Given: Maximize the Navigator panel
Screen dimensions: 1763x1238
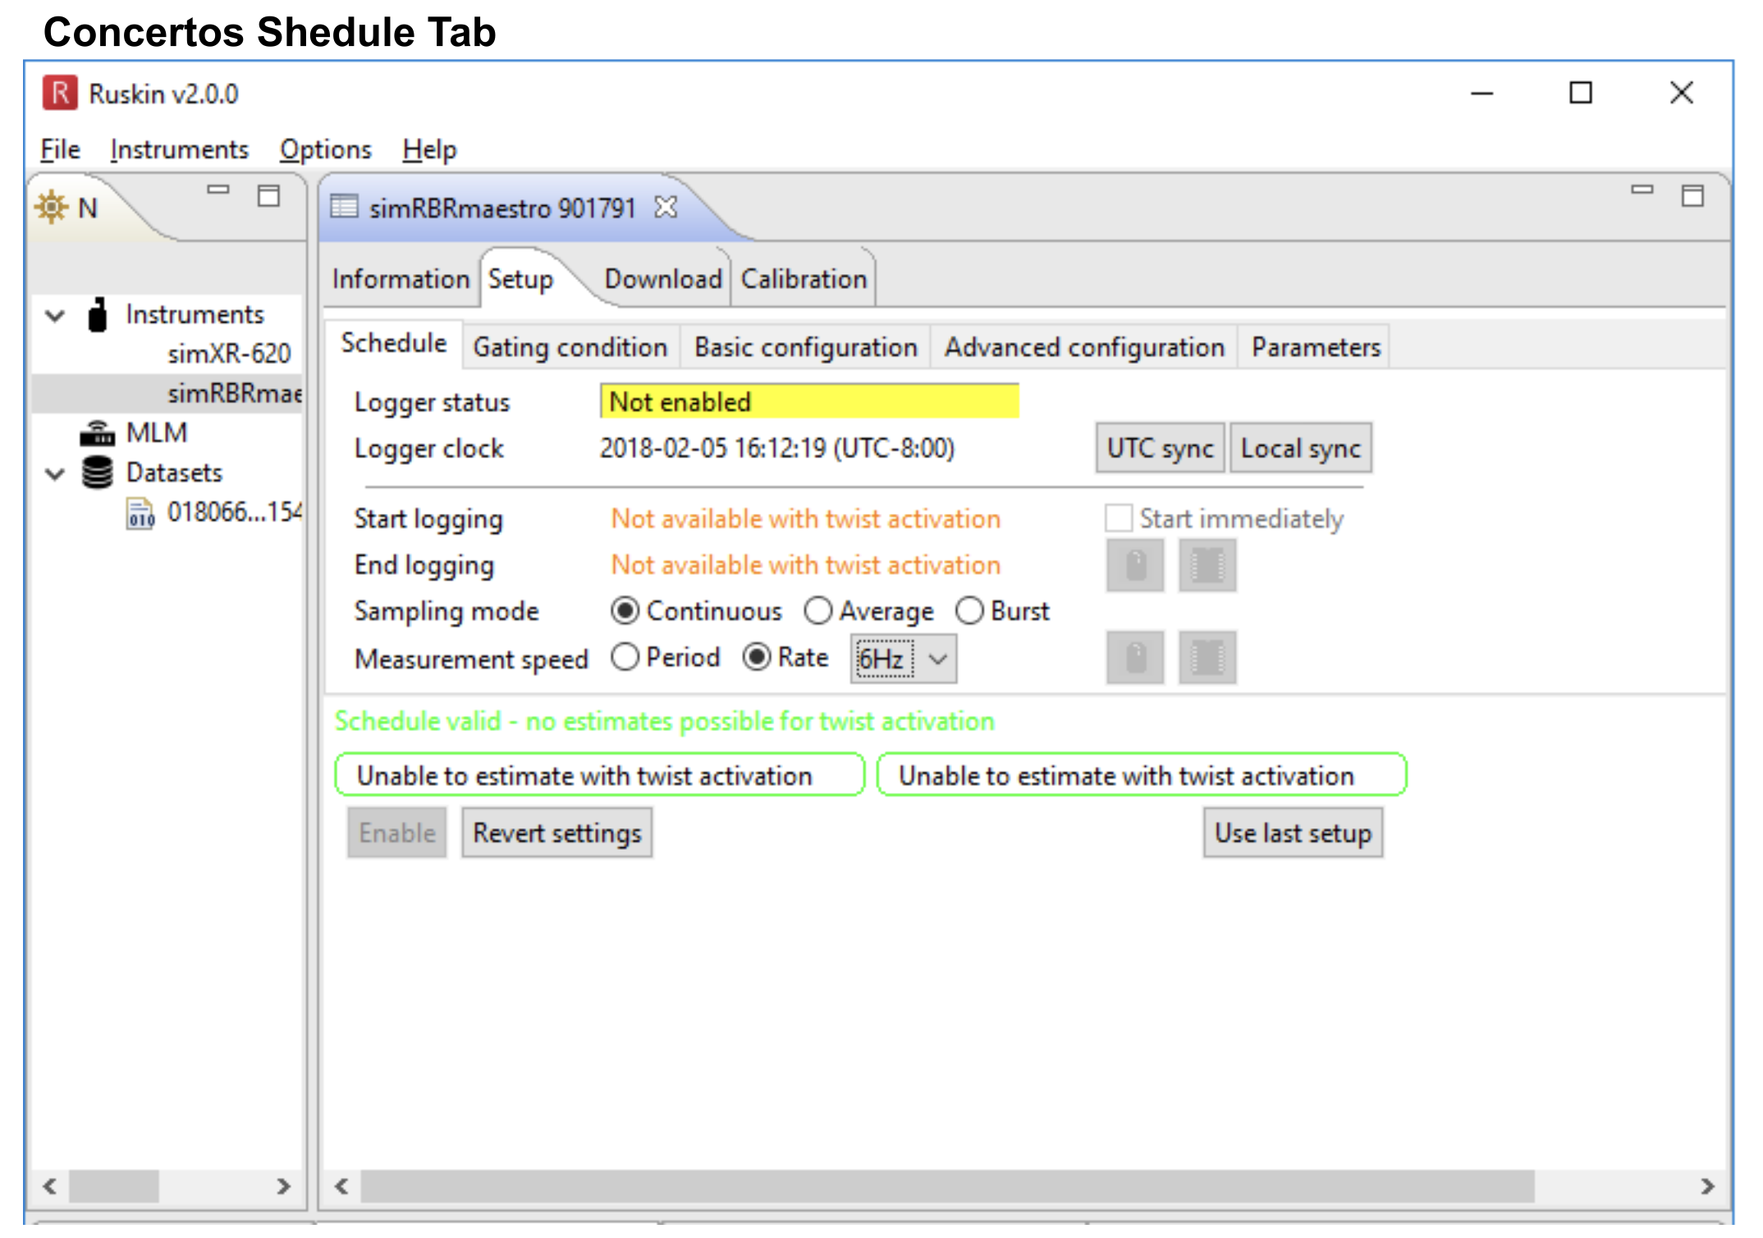Looking at the screenshot, I should tap(268, 195).
